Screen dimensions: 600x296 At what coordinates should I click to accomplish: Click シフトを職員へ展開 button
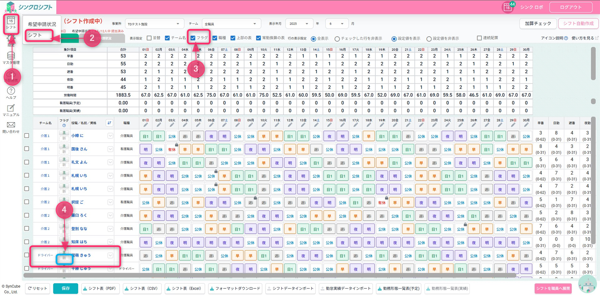(x=553, y=288)
